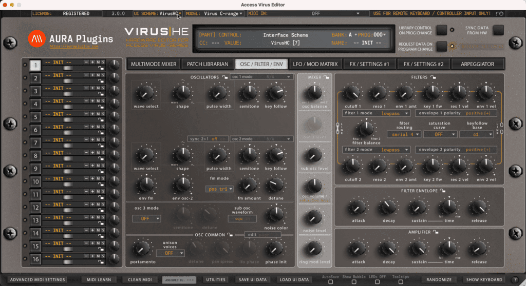Click the minus icon on part 3
The height and width of the screenshot is (286, 526).
click(x=86, y=88)
